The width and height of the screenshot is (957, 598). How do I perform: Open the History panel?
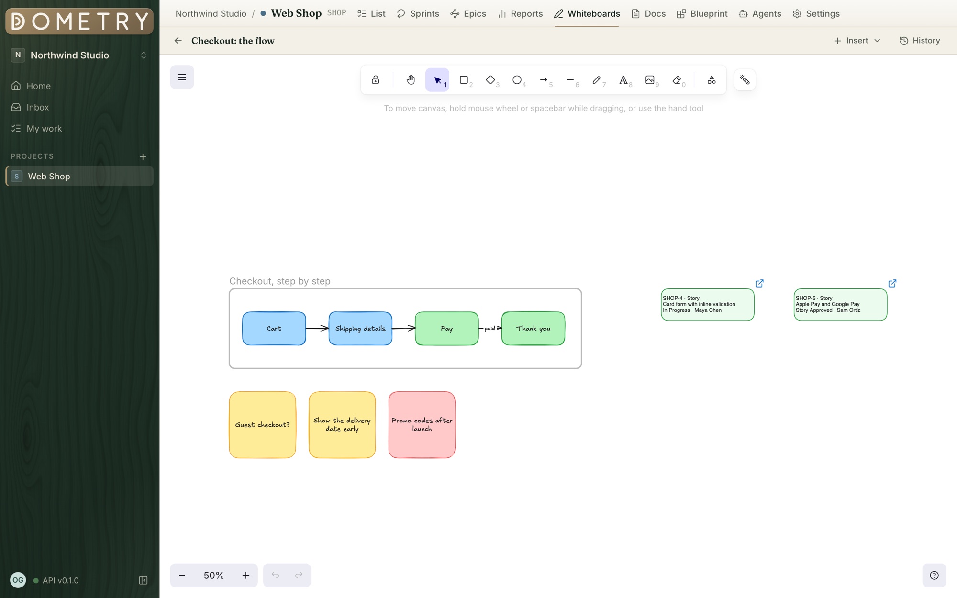[x=920, y=41]
